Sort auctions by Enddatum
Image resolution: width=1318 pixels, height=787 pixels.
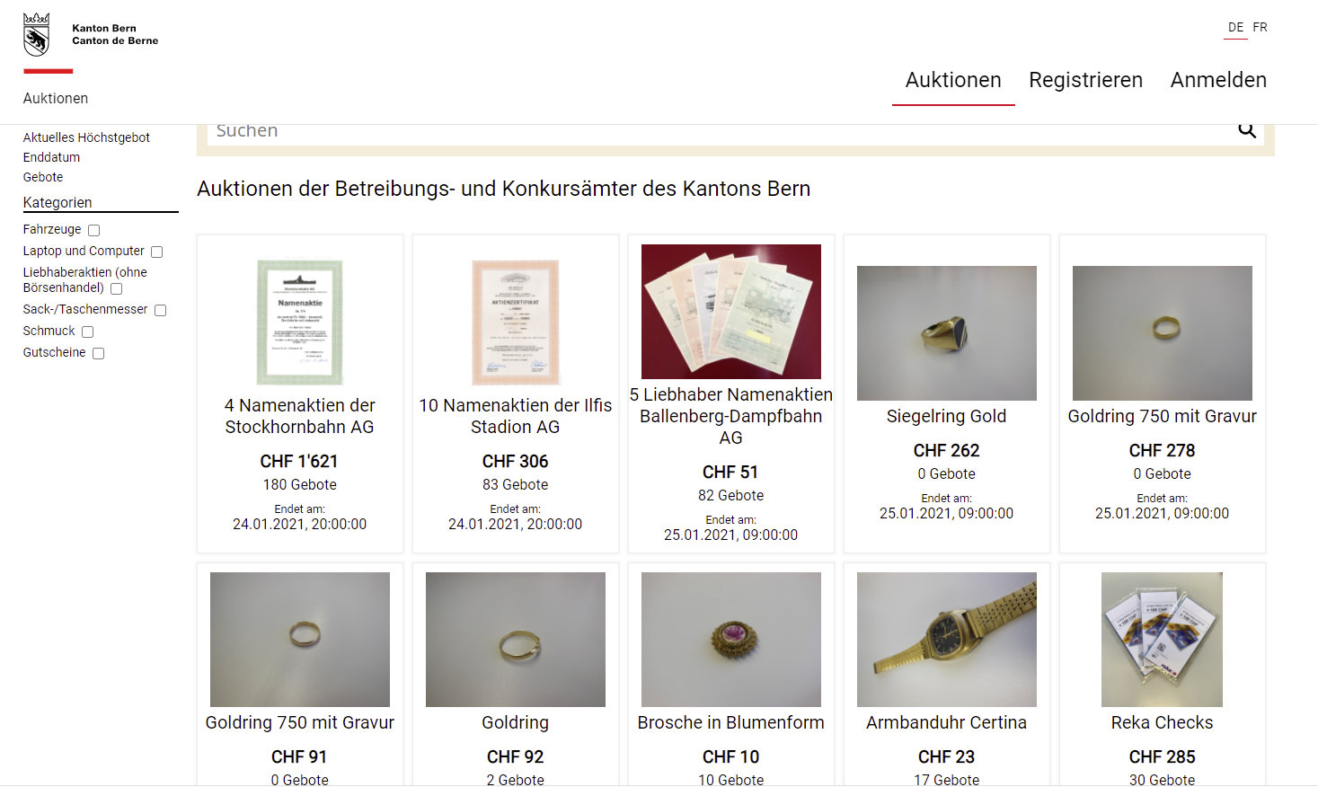51,157
